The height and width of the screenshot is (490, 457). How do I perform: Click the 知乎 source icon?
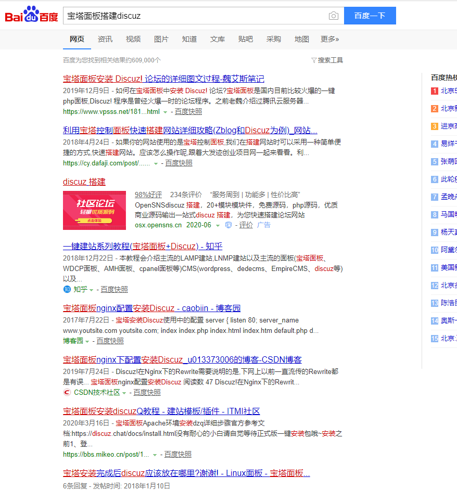[x=67, y=289]
